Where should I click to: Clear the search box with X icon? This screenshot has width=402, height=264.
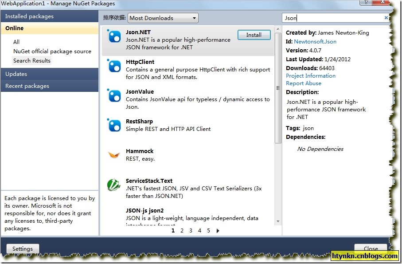point(386,17)
